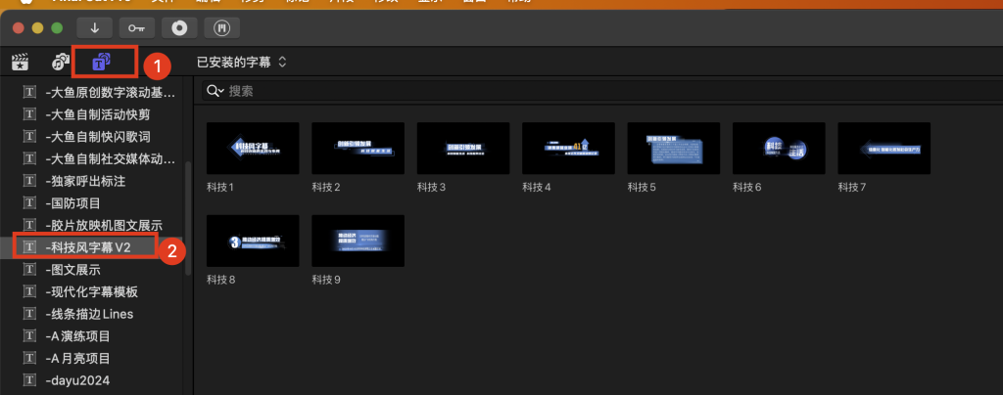Screen dimensions: 1003x395
Task: Select the 科技 5 title thumbnail
Action: coord(673,149)
